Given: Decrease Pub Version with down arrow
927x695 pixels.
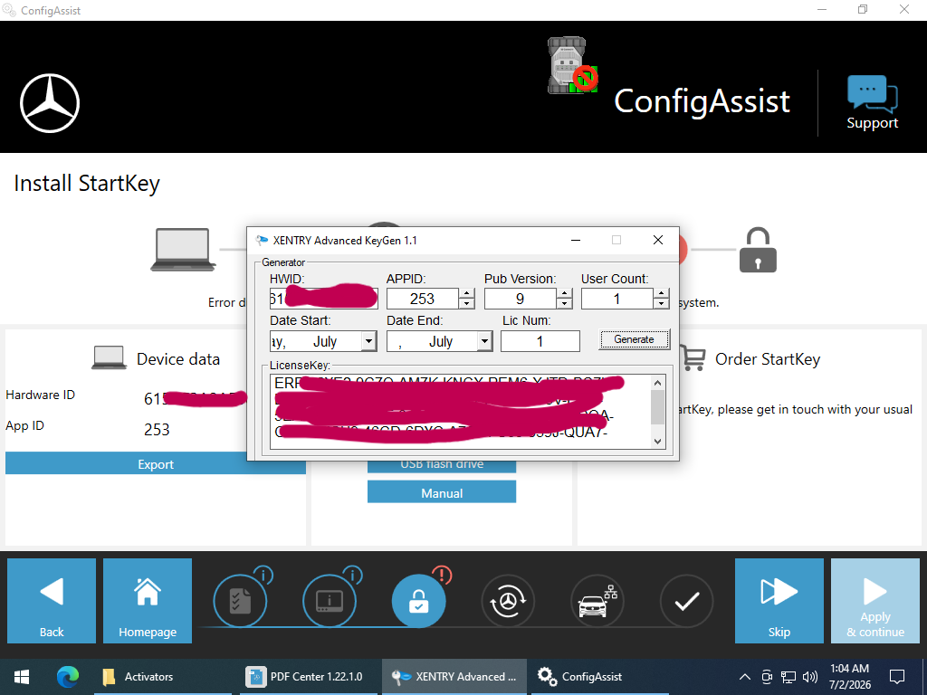Looking at the screenshot, I should 565,304.
